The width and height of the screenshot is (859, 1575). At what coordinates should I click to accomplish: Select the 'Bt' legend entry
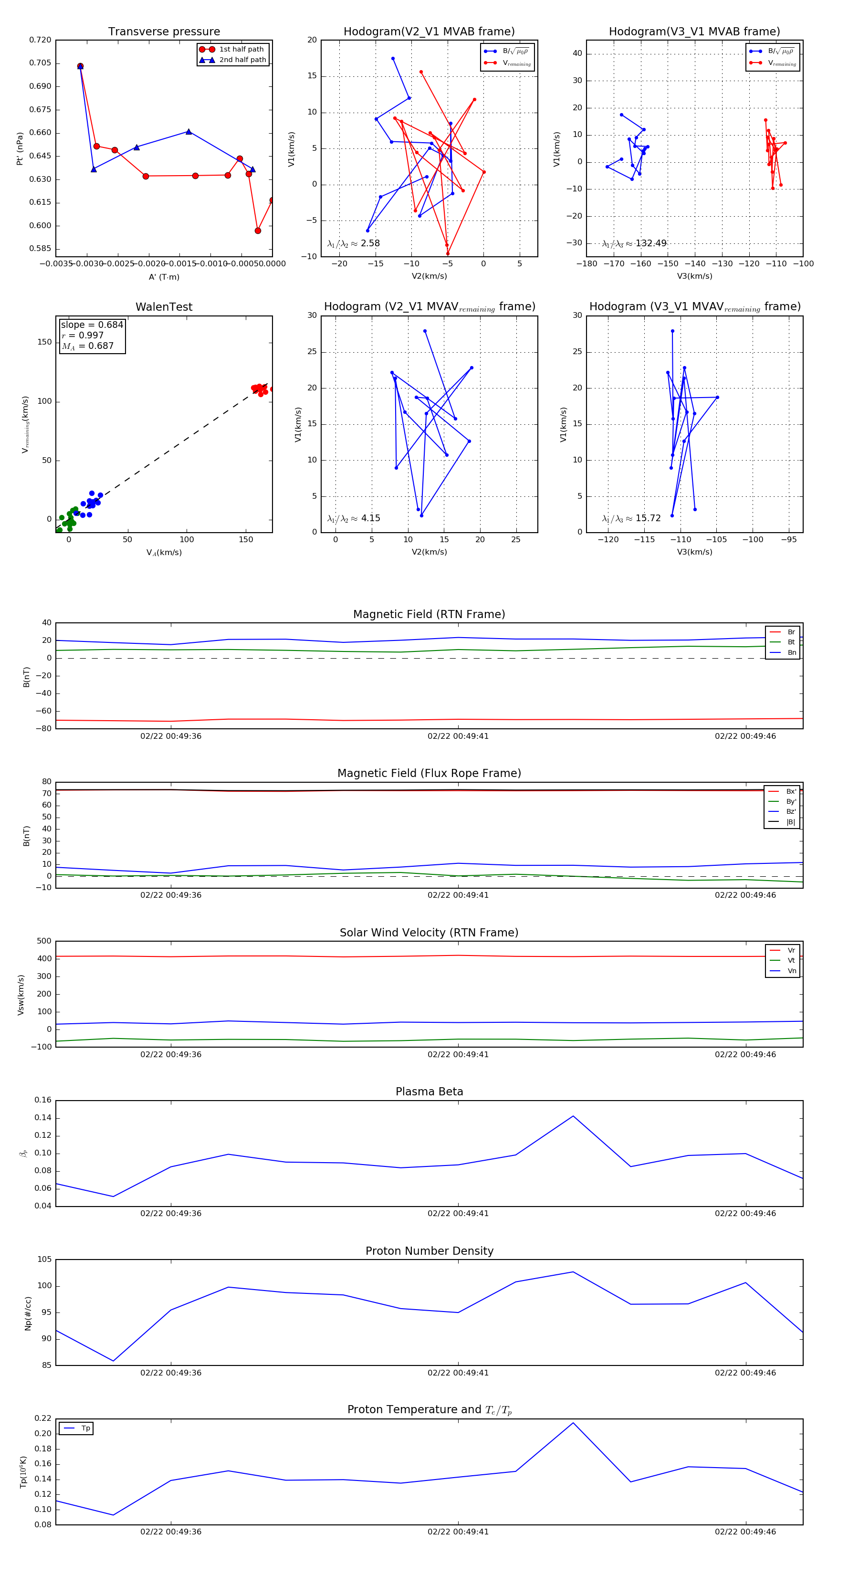coord(783,642)
